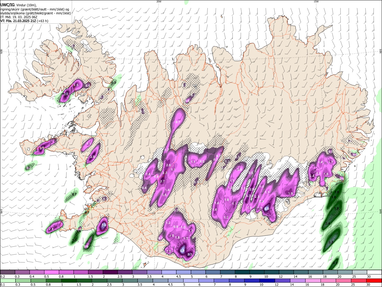Click the UWC/IG title text
Viewport: 382px width, 287px height.
(x=7, y=5)
